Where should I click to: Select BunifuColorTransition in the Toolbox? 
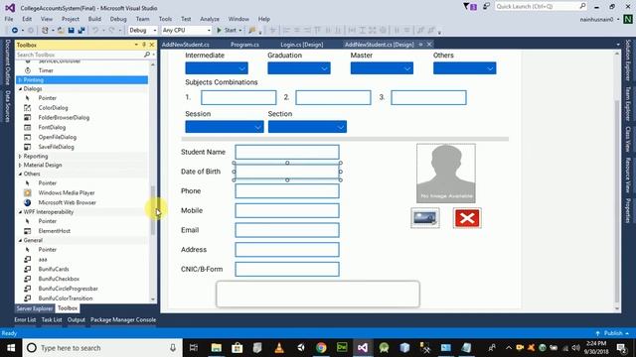point(66,298)
